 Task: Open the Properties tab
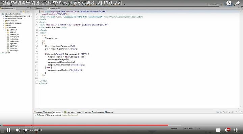pyautogui.click(x=48, y=112)
